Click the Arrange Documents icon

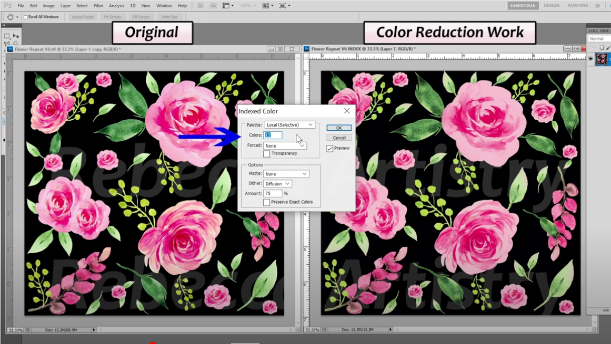click(x=265, y=5)
